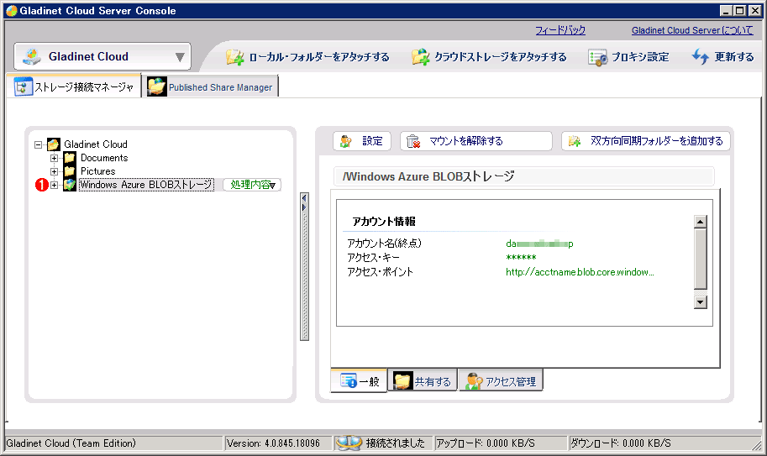Click the masked access key value
The height and width of the screenshot is (456, 767).
click(521, 258)
